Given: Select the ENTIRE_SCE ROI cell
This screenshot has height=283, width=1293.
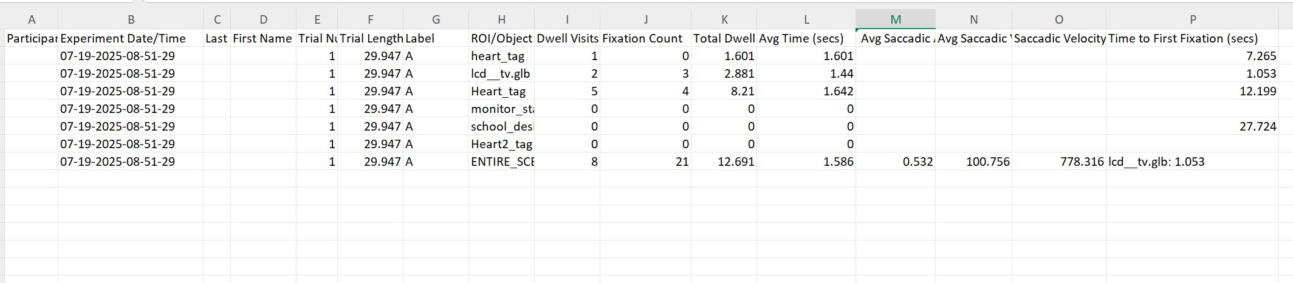Looking at the screenshot, I should [502, 162].
